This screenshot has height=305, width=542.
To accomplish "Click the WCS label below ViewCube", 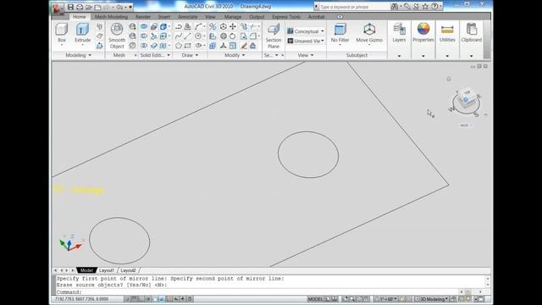I will (x=465, y=125).
